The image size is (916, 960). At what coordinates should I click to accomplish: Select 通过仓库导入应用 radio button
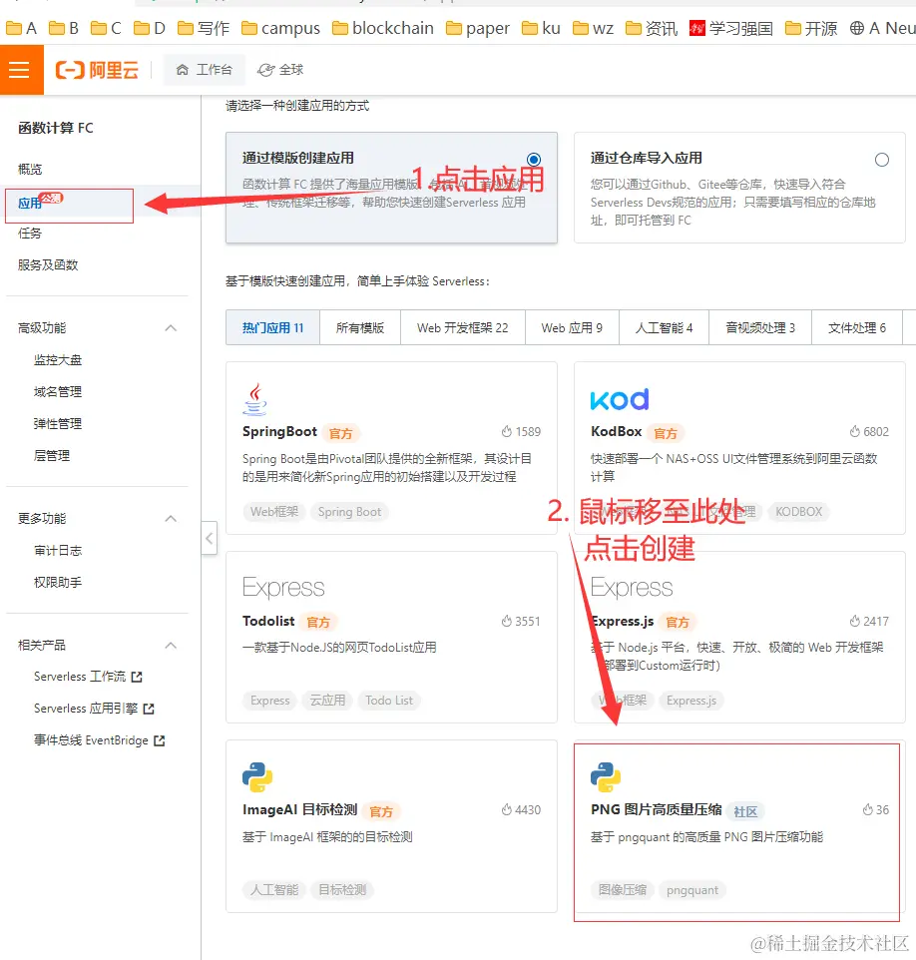(x=882, y=160)
